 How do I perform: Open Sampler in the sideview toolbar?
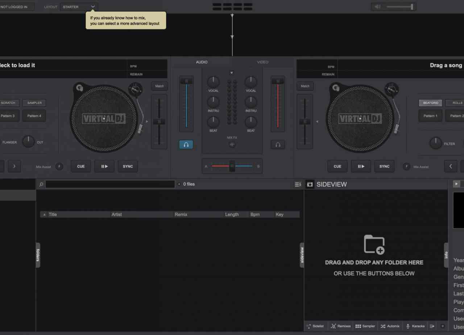(365, 326)
